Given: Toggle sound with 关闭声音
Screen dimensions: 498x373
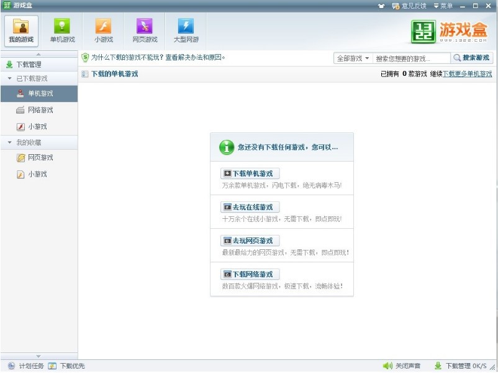Looking at the screenshot, I should [x=402, y=366].
